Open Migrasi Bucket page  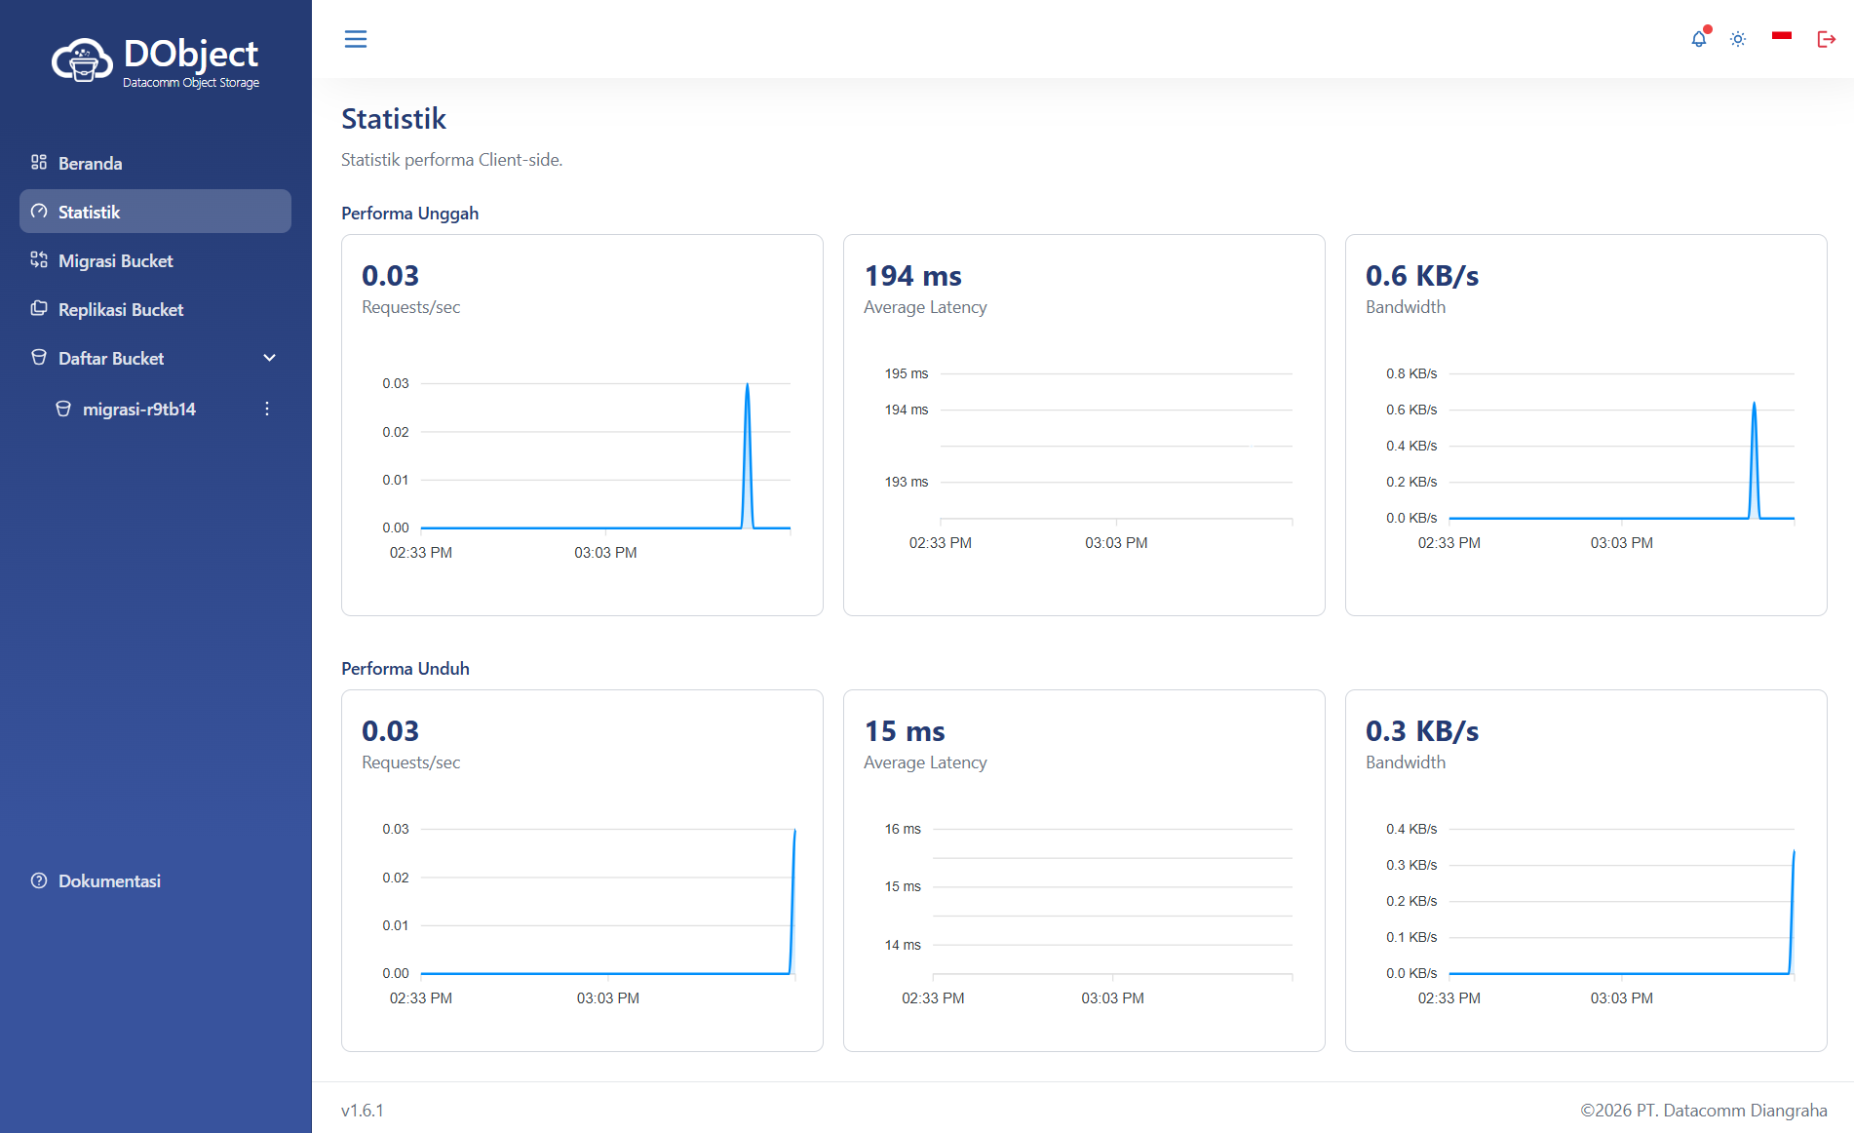click(x=155, y=260)
